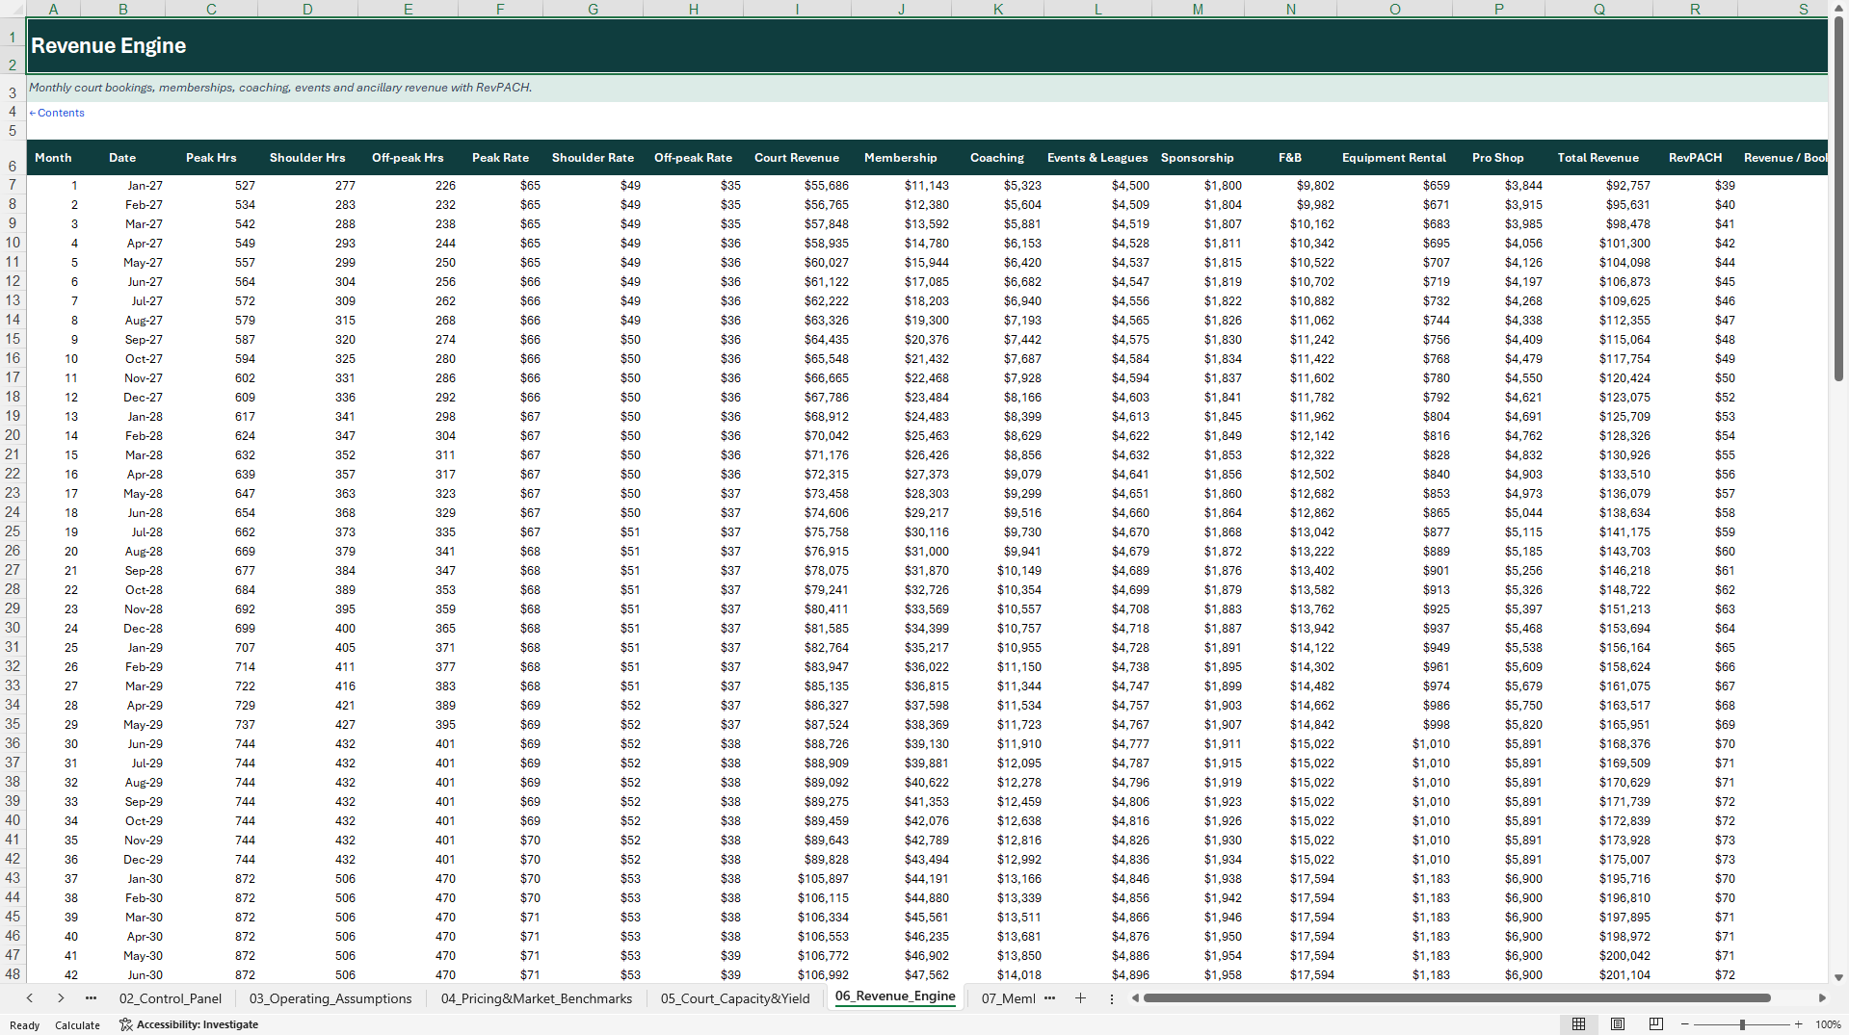Open zoom dialog via 100% label
1849x1035 pixels.
1828,1024
